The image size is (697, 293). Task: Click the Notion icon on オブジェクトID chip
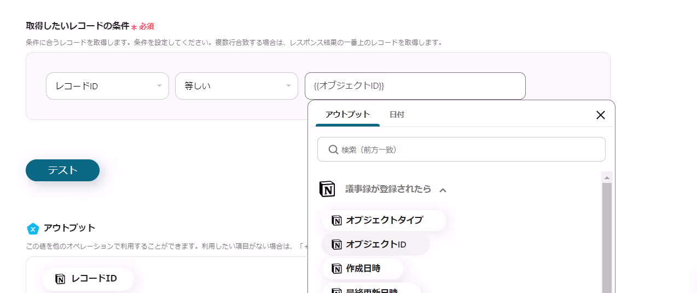point(337,244)
